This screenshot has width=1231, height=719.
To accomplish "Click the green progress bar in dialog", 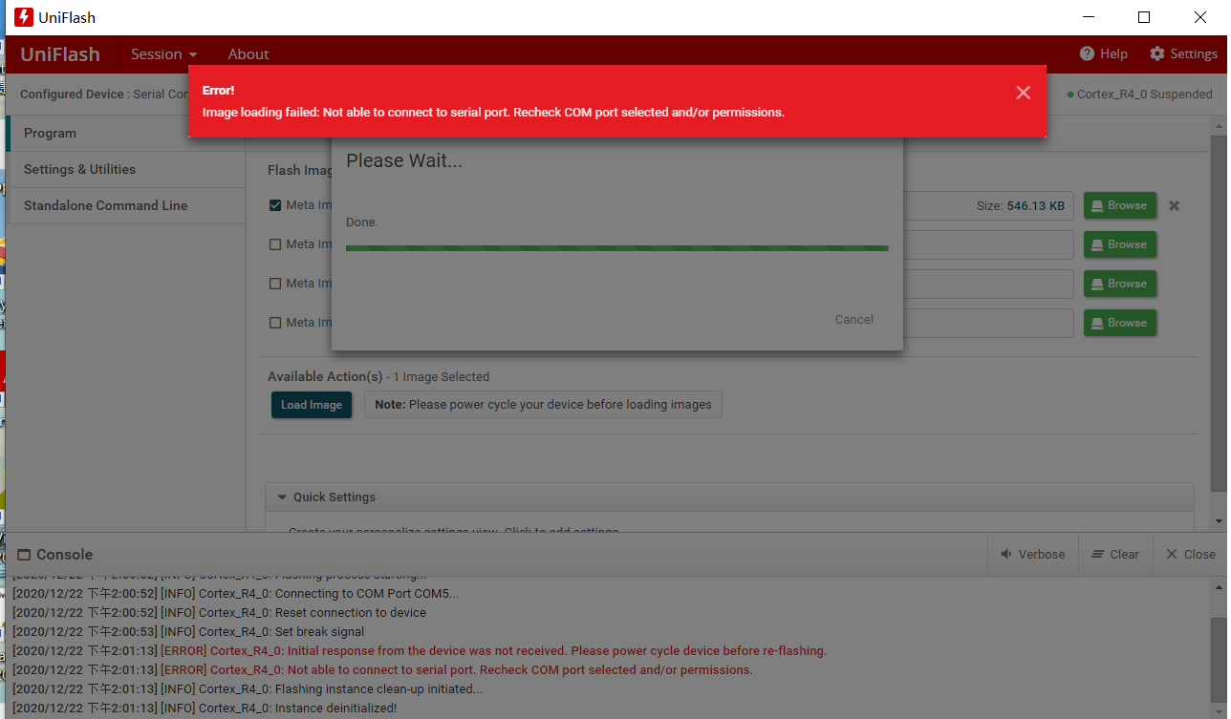I will (x=617, y=248).
